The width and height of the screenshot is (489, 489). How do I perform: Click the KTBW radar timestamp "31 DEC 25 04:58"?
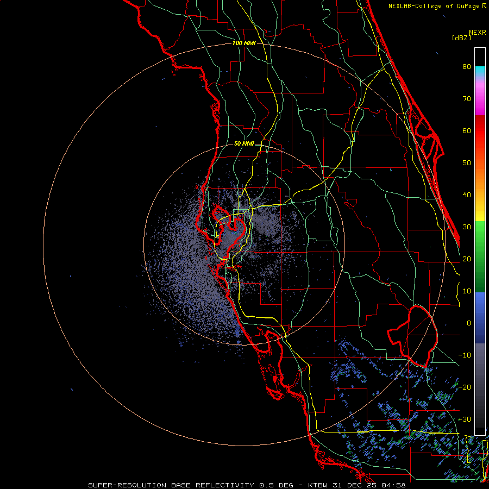pos(371,485)
